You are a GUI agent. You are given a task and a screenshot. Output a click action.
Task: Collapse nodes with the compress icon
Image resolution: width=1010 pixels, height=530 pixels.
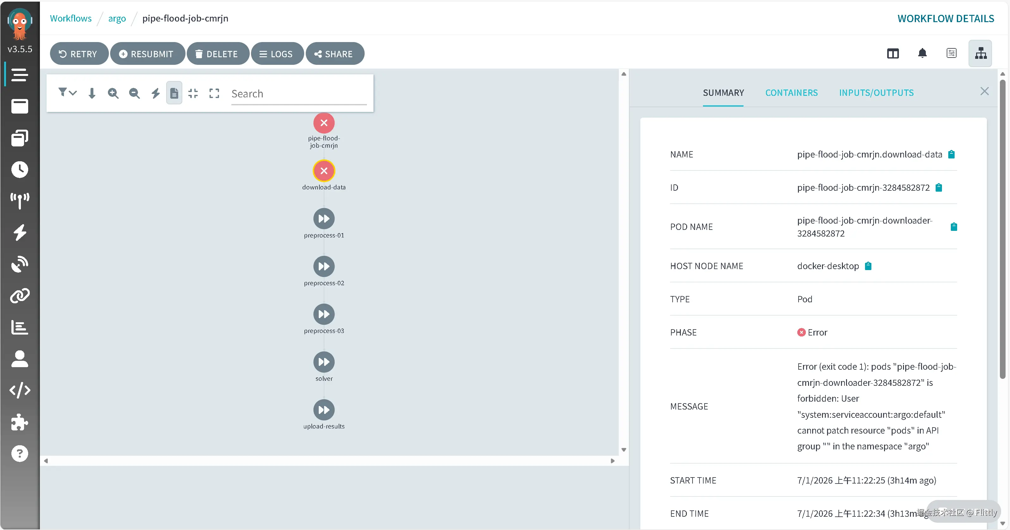193,93
